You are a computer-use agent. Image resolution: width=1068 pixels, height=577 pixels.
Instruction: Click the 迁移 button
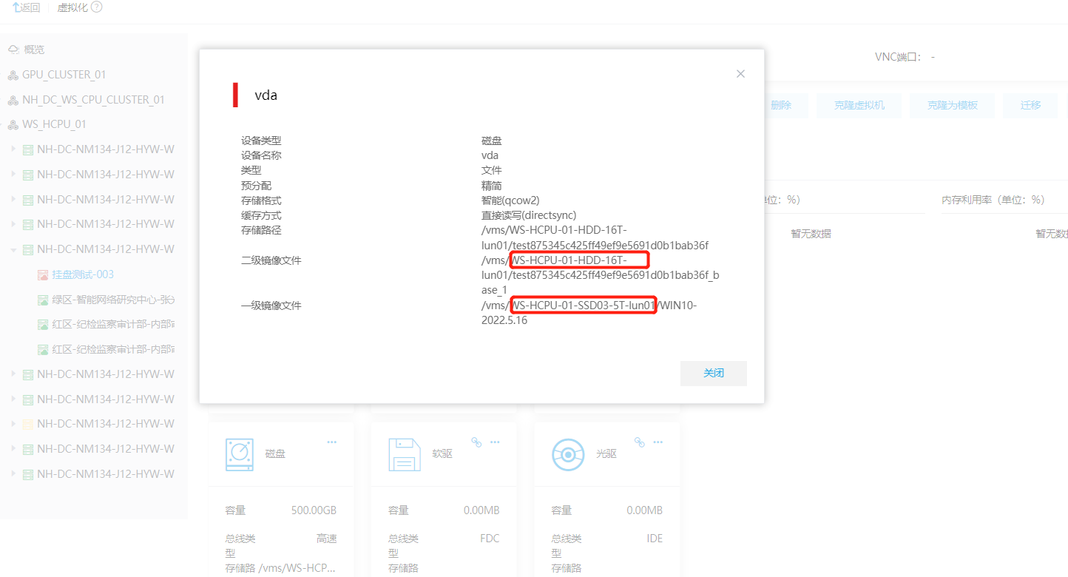(1031, 105)
